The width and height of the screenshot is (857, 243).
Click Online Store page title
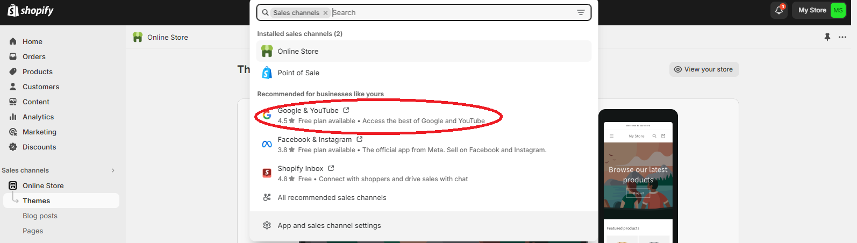tap(168, 37)
